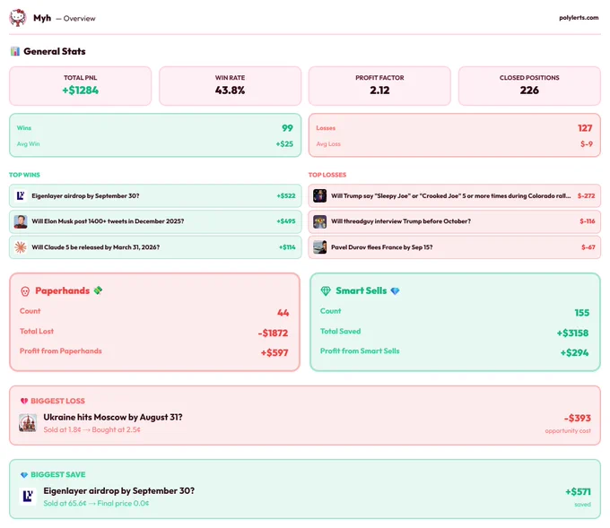Click the General Stats heading text
Screen dimensions: 610x528
[55, 51]
